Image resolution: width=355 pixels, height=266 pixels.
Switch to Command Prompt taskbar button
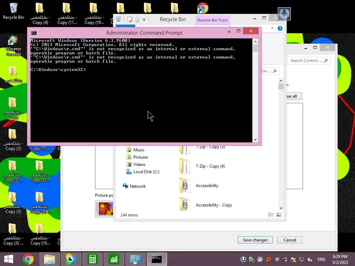[x=157, y=259]
